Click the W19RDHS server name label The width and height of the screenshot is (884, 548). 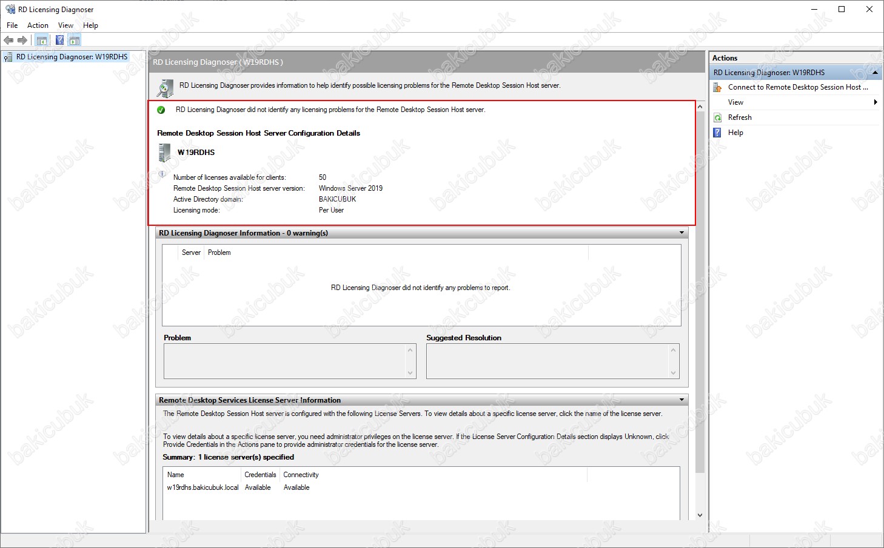(196, 153)
